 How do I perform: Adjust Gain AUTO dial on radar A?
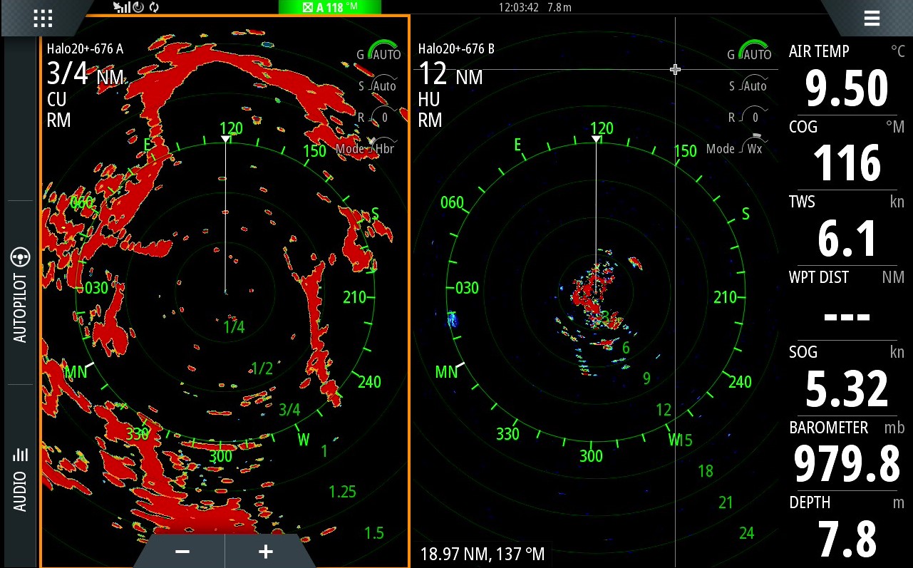click(x=380, y=53)
